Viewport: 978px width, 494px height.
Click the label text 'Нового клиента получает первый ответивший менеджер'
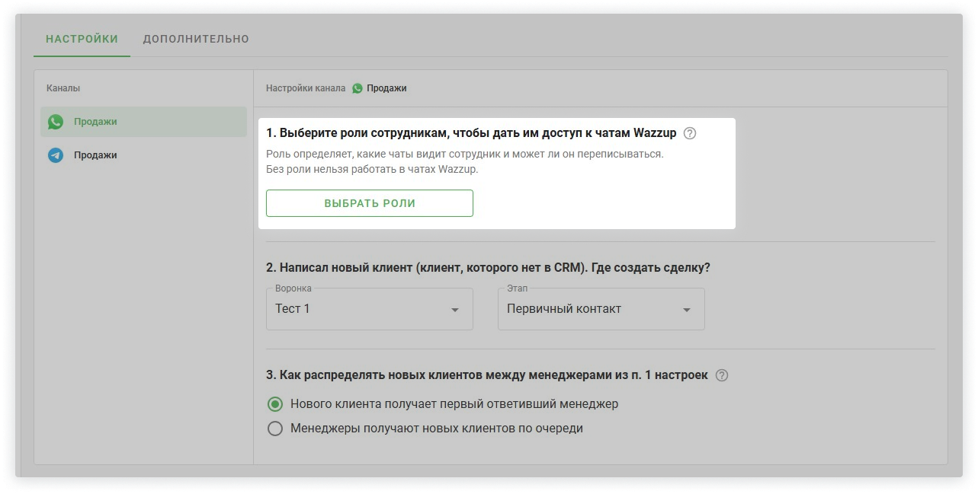(x=454, y=404)
